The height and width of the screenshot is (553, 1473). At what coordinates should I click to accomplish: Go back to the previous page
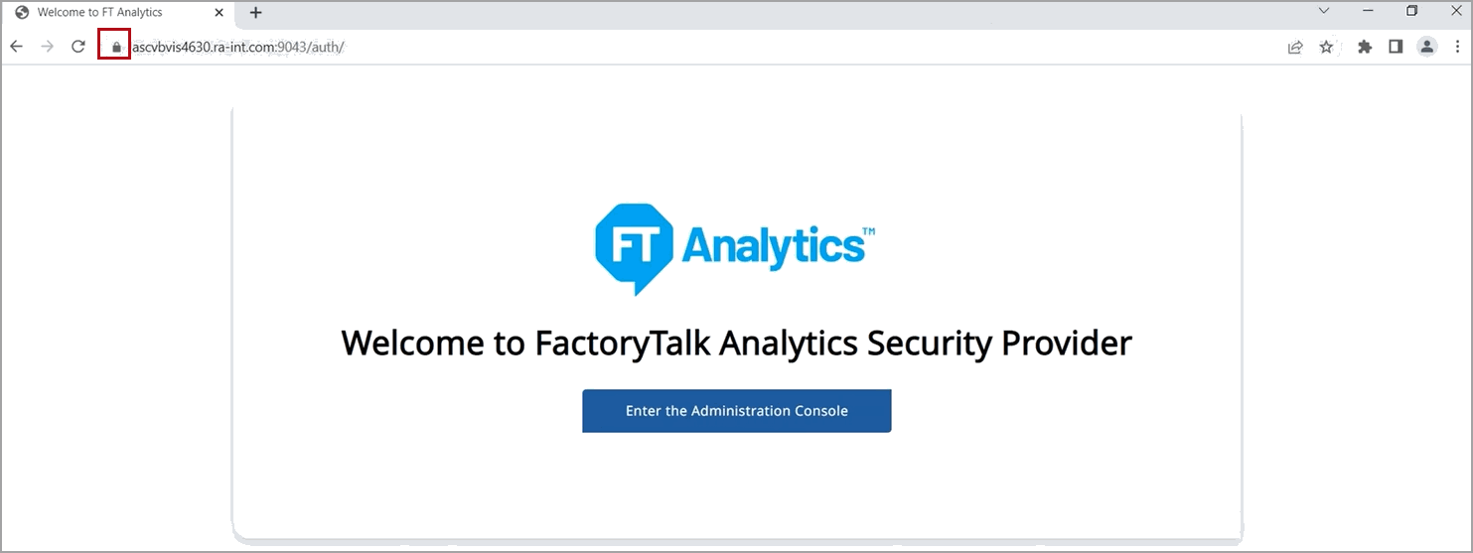click(x=16, y=47)
